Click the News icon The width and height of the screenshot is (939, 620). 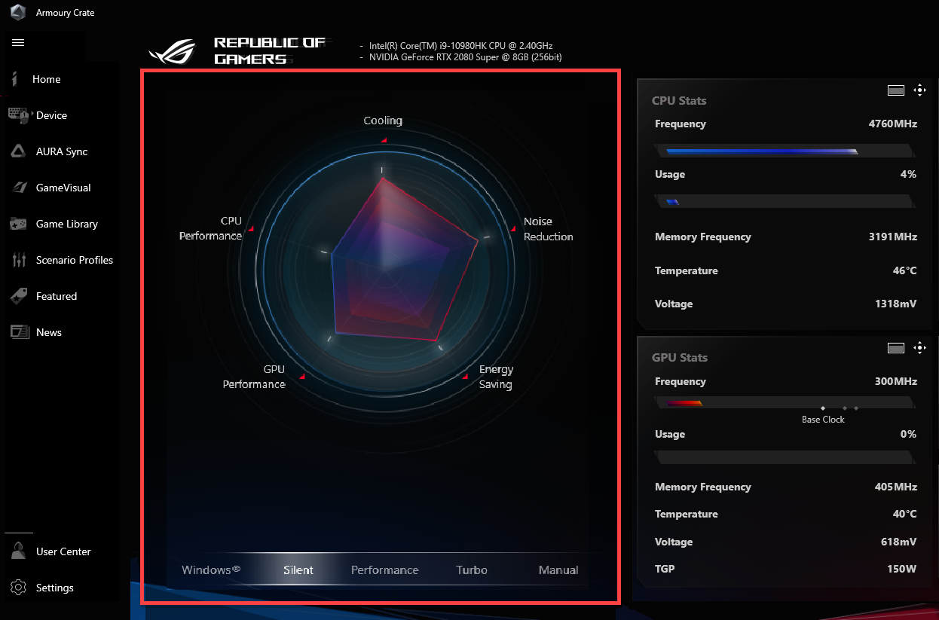(18, 332)
